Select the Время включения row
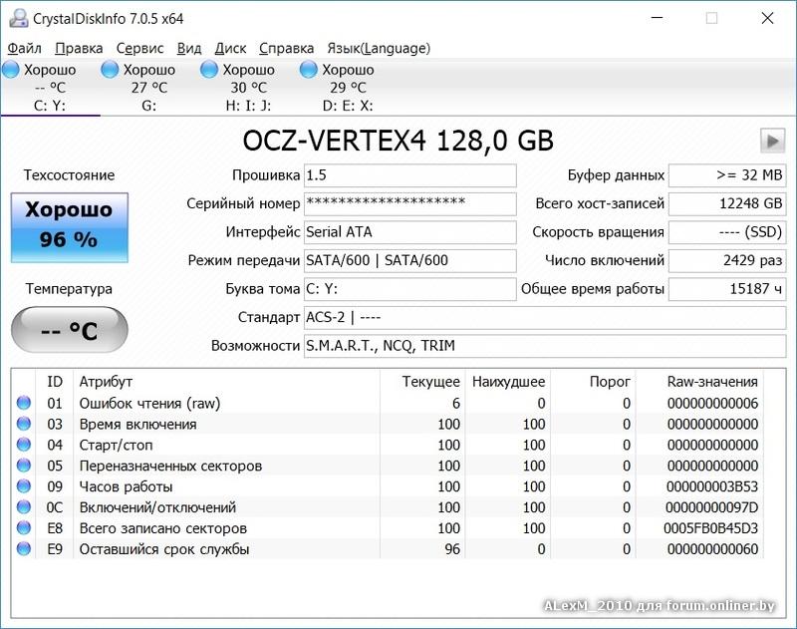The image size is (797, 629). click(388, 424)
